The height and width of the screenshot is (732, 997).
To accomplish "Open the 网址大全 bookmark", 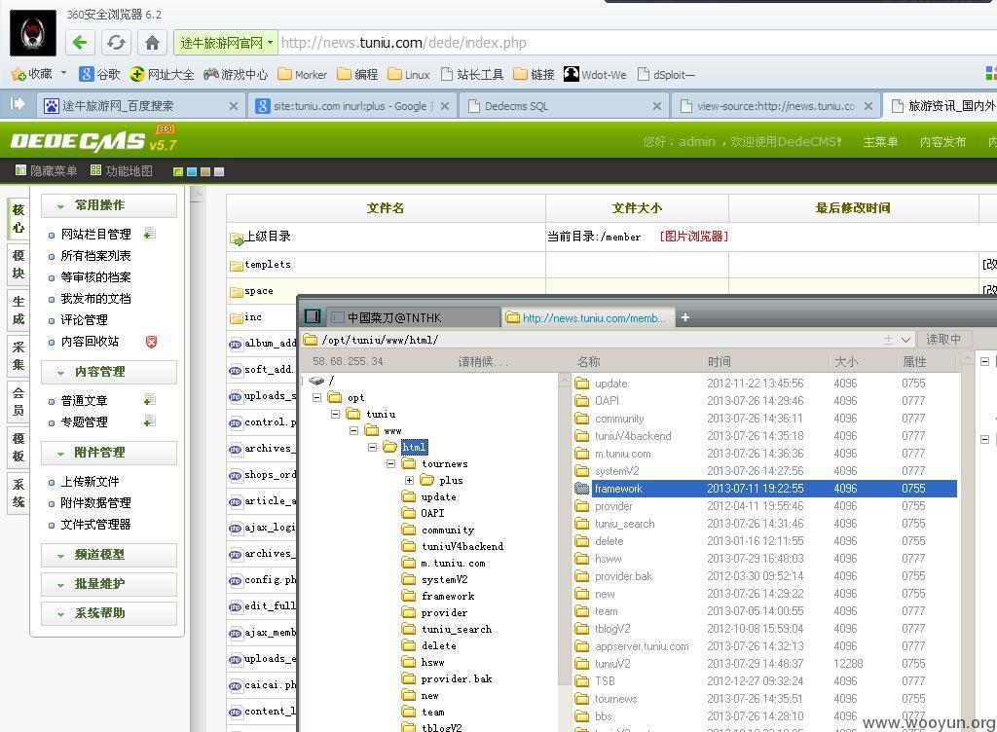I will (162, 74).
